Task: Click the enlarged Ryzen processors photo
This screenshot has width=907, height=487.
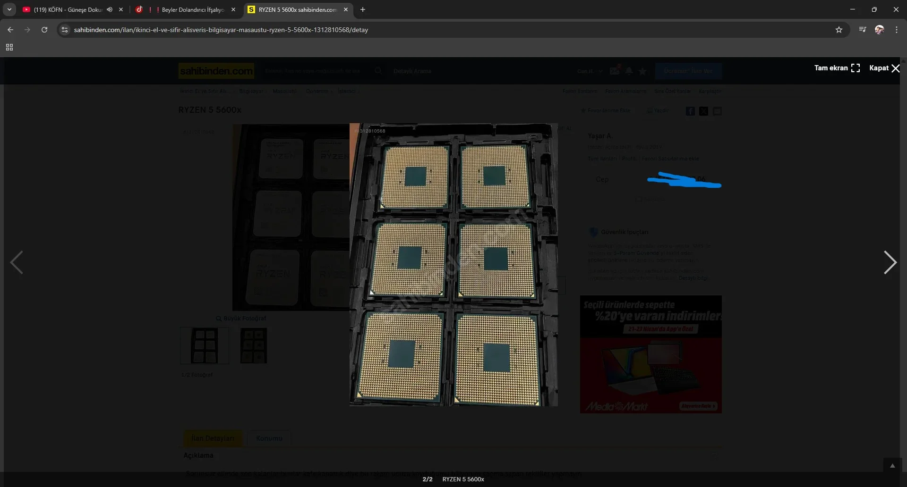Action: [453, 265]
